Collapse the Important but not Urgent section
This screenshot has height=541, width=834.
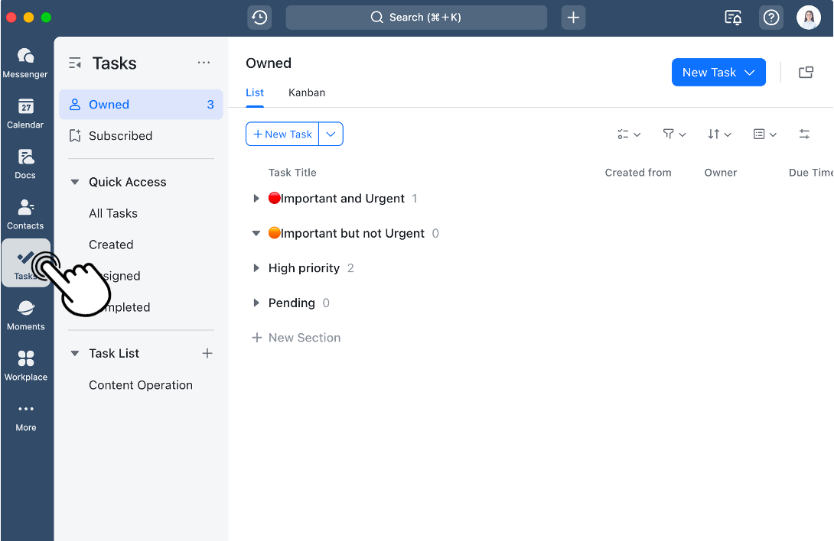pyautogui.click(x=256, y=234)
